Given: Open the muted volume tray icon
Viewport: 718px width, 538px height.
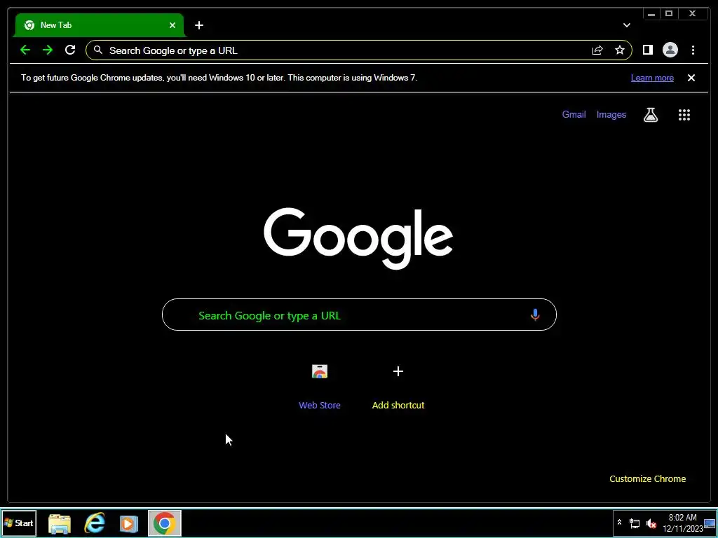Looking at the screenshot, I should click(x=651, y=523).
